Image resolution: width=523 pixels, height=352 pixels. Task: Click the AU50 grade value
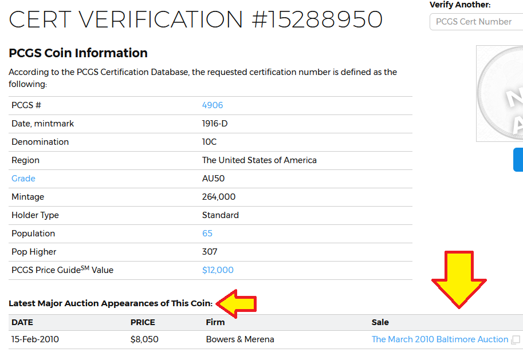pyautogui.click(x=214, y=179)
